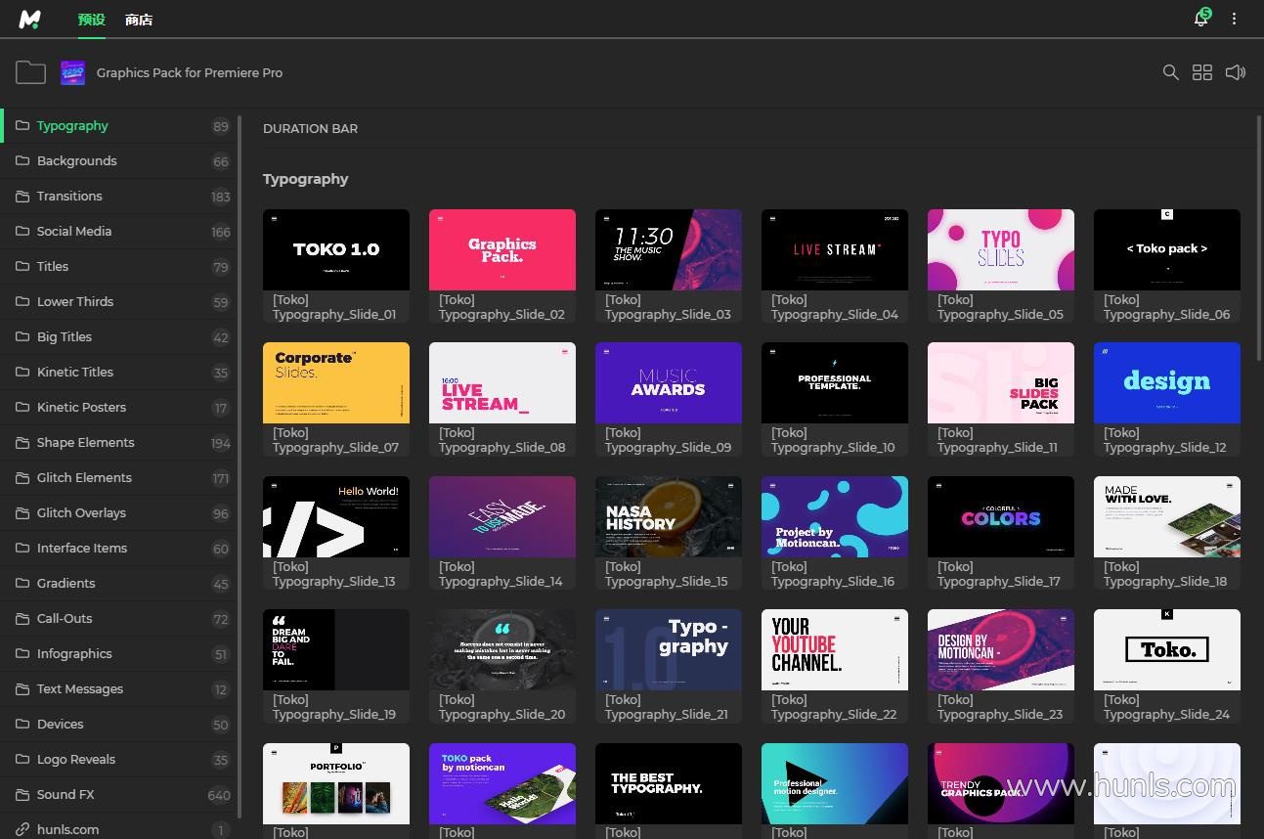
Task: Select the Sound FX category
Action: tap(65, 794)
